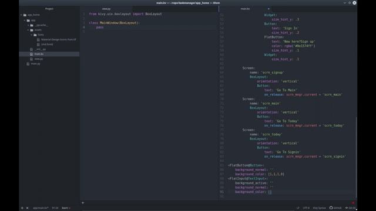
Task: Click the fonts folder icon
Action: (35, 35)
